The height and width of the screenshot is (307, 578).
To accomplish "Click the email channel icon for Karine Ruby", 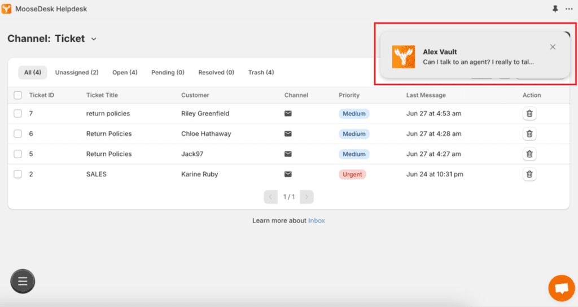I will pos(288,174).
